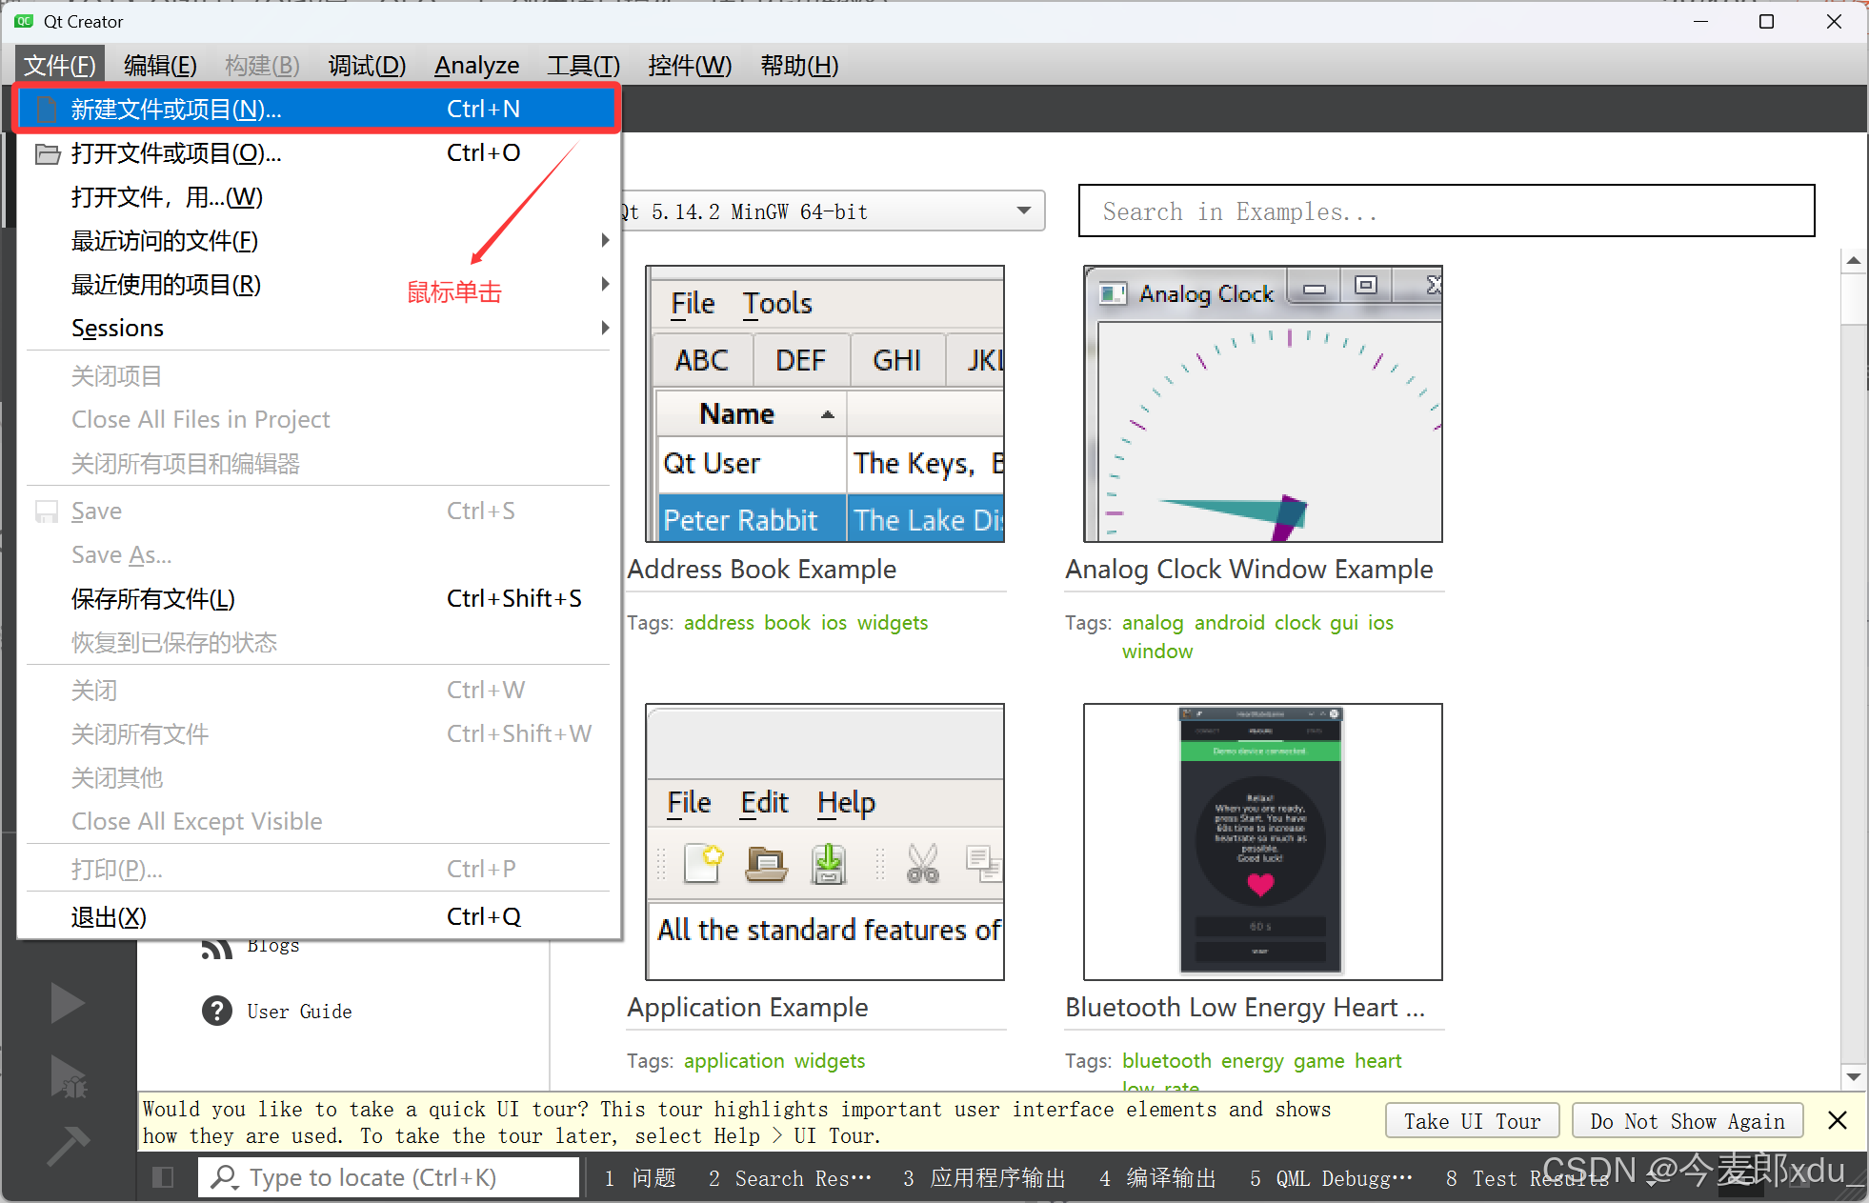Expand the Recent Files submenu arrow
The height and width of the screenshot is (1203, 1869).
[x=605, y=241]
